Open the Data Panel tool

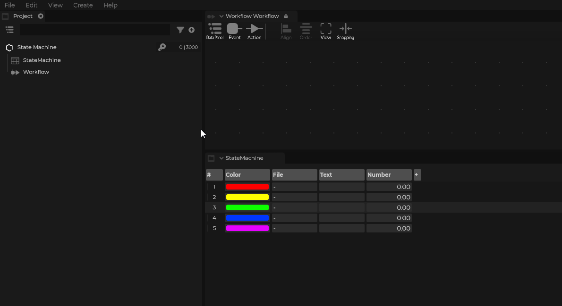pos(215,31)
